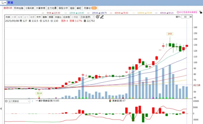Toggle the 外資 overlay button

[14, 17]
